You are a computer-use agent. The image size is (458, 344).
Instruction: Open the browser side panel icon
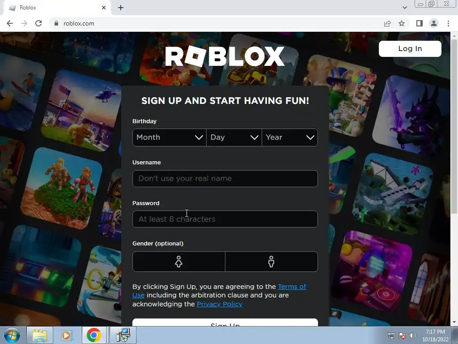(420, 23)
